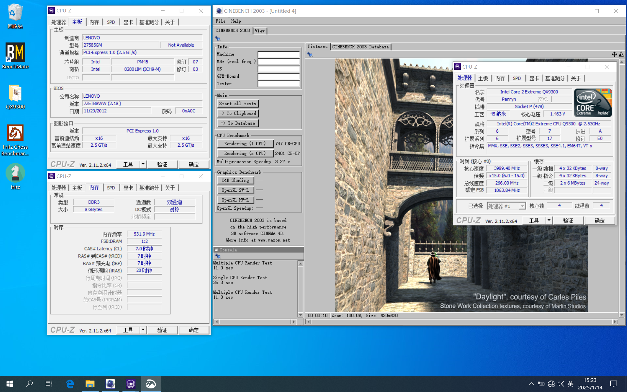Click the Machine input field
The height and width of the screenshot is (392, 627).
(279, 54)
